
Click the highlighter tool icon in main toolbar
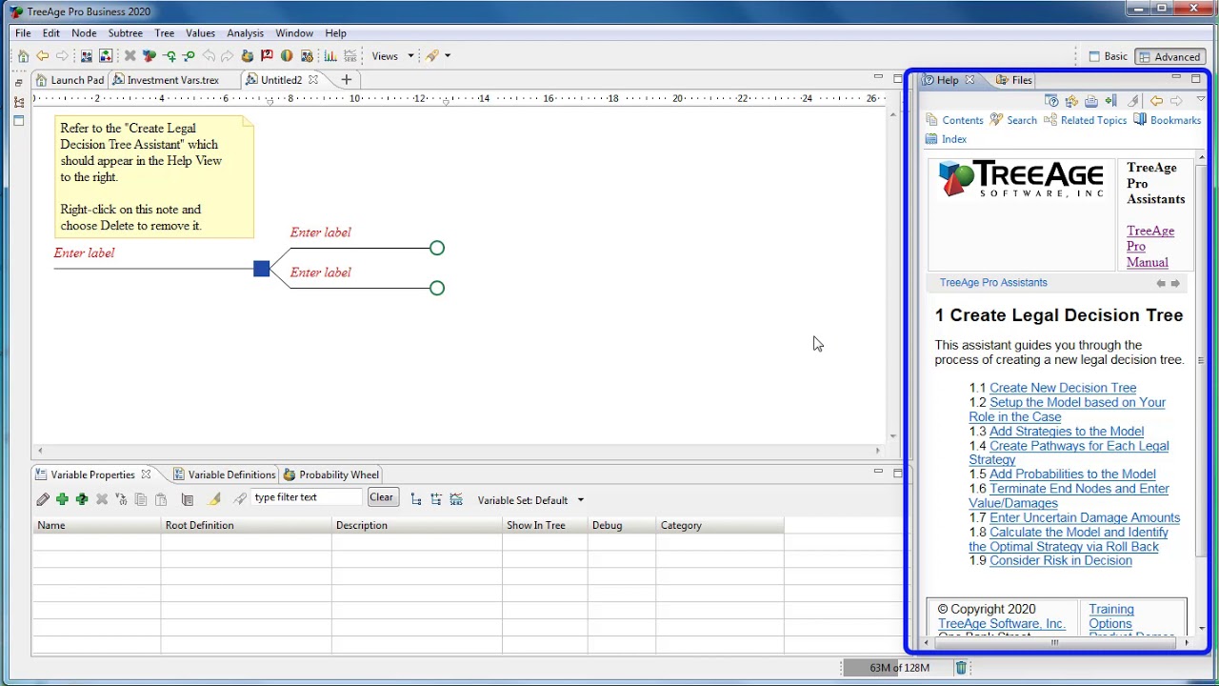tap(432, 56)
